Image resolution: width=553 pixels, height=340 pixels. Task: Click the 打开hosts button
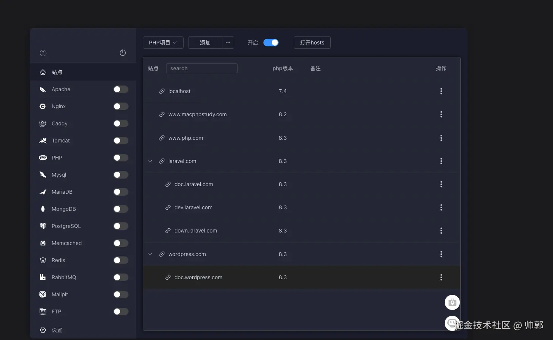312,43
